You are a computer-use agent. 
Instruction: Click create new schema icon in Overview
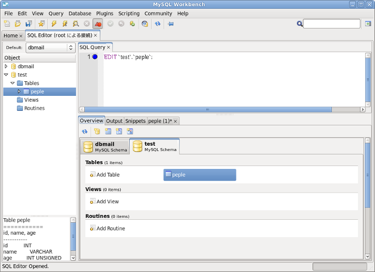(97, 131)
